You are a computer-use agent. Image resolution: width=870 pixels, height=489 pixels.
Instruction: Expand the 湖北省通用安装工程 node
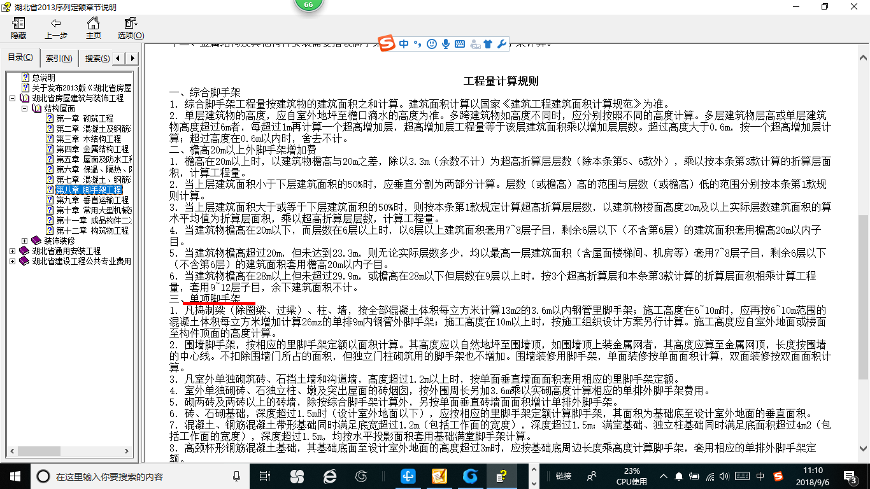(13, 251)
